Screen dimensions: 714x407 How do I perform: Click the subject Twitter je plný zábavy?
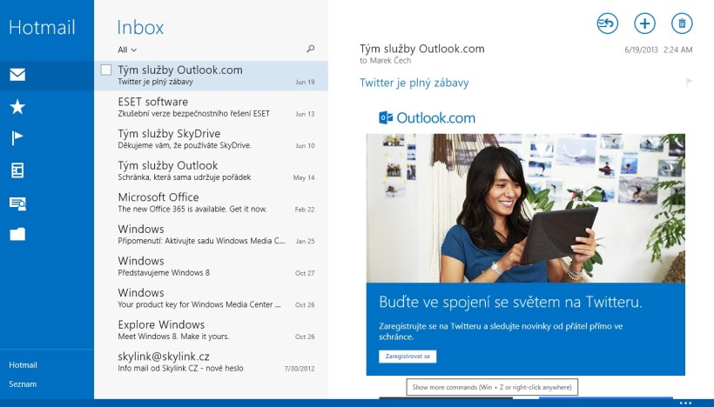click(414, 83)
